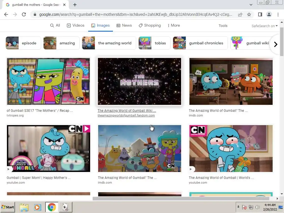Filter images by amazing chip
Screen dimensions: 284x213
pyautogui.click(x=61, y=43)
